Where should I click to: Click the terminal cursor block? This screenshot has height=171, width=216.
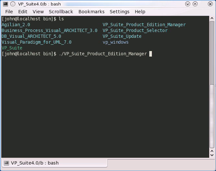pyautogui.click(x=151, y=54)
